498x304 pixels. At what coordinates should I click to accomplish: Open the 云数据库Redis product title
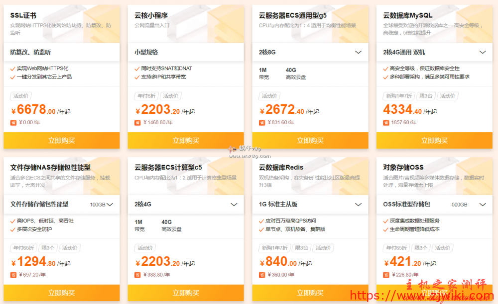click(281, 167)
